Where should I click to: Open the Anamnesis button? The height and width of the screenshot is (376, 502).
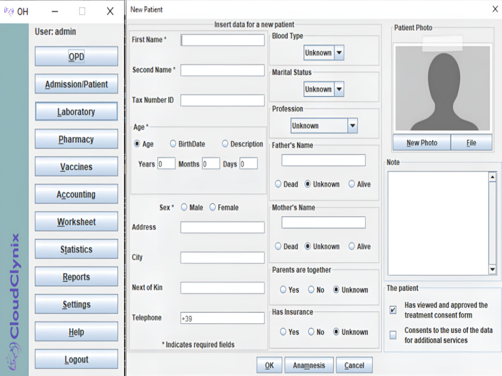[309, 365]
